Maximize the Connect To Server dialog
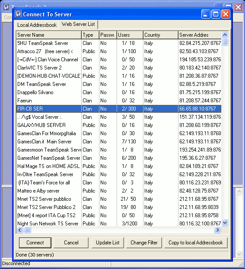 pyautogui.click(x=216, y=14)
